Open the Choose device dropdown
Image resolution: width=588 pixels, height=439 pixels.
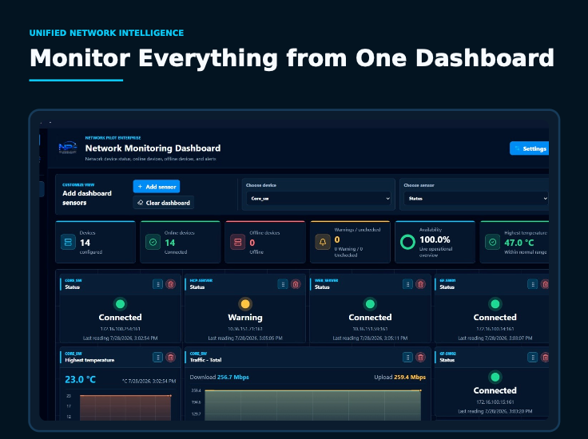(x=319, y=199)
